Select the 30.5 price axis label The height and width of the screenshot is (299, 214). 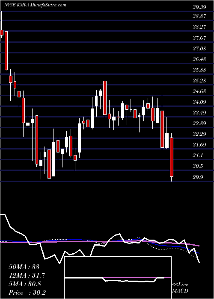[198, 166]
